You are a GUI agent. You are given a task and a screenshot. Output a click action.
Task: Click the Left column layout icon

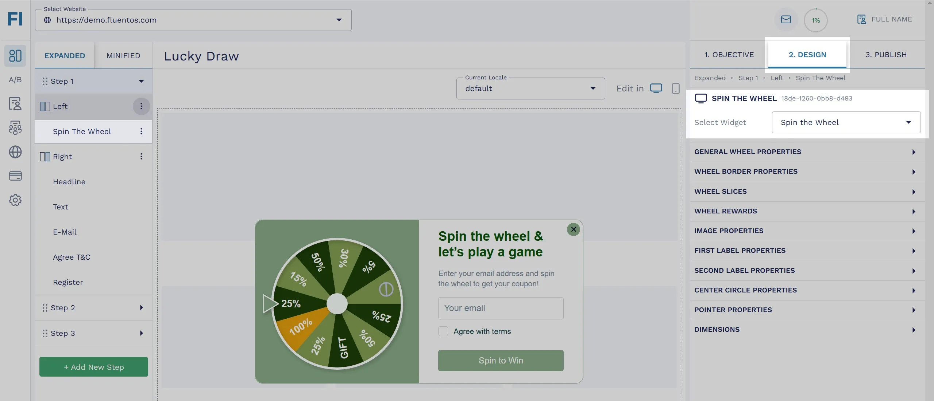pyautogui.click(x=45, y=106)
